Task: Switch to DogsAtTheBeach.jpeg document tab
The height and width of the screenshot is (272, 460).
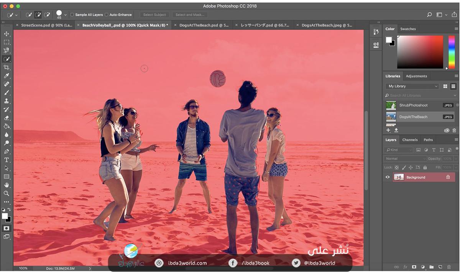Action: tap(327, 25)
